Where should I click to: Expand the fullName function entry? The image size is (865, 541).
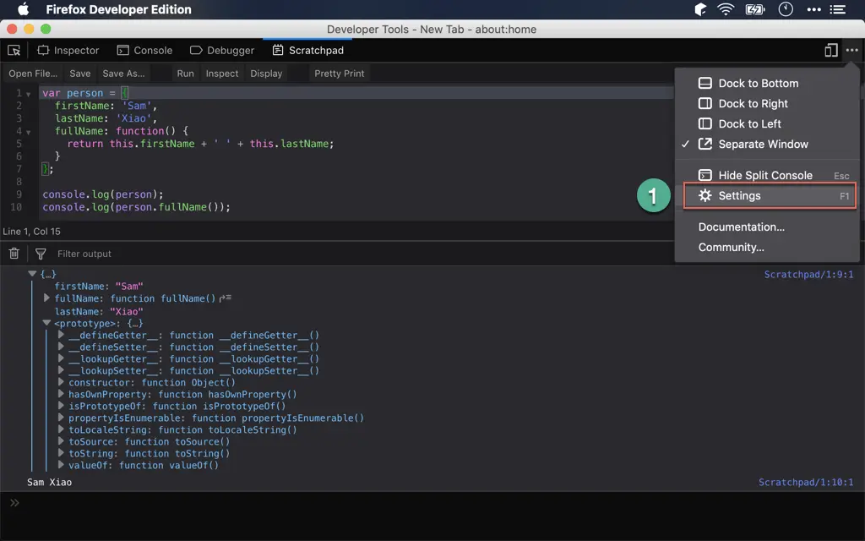(x=47, y=298)
